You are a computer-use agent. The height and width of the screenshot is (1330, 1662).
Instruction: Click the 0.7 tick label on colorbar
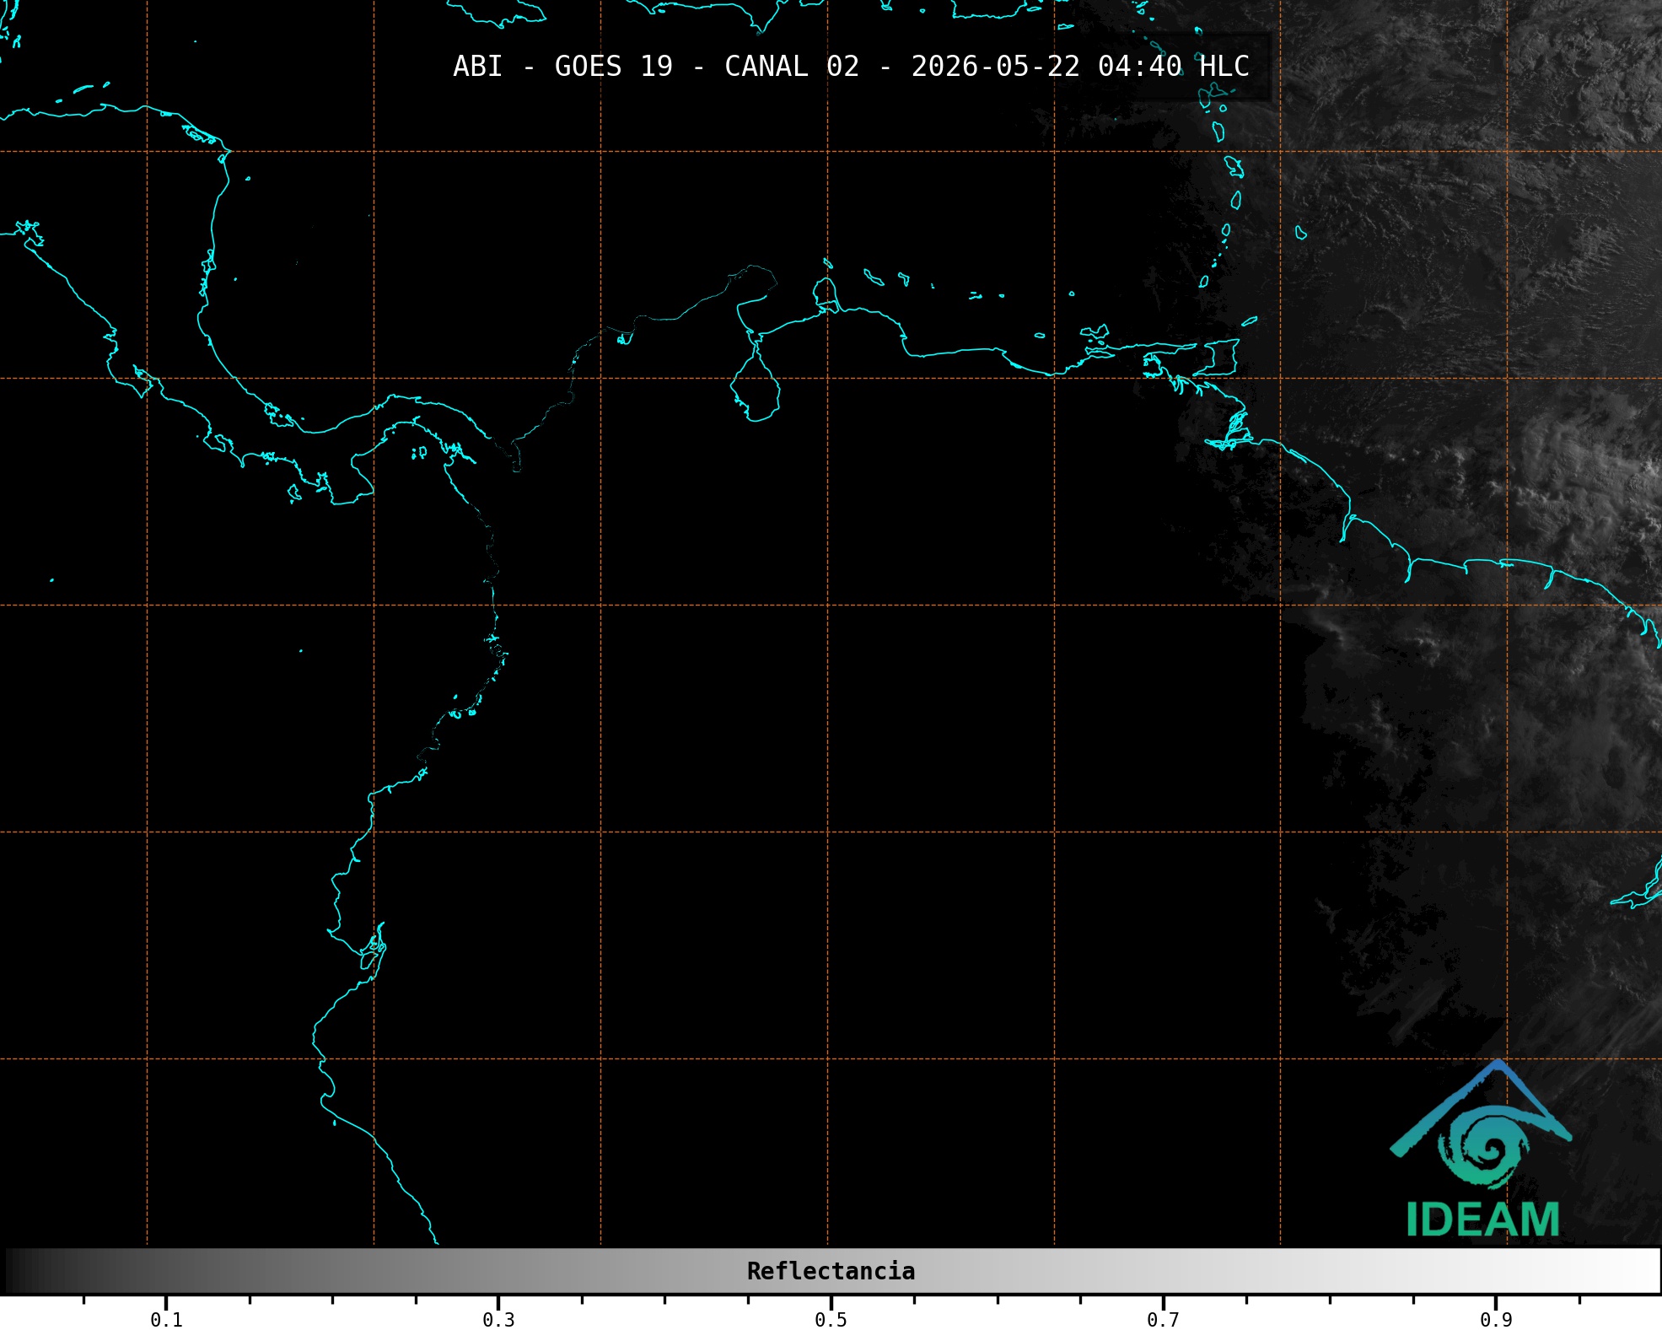(x=1163, y=1320)
